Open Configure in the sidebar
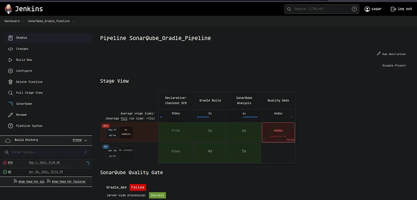The width and height of the screenshot is (417, 200). (x=49, y=71)
